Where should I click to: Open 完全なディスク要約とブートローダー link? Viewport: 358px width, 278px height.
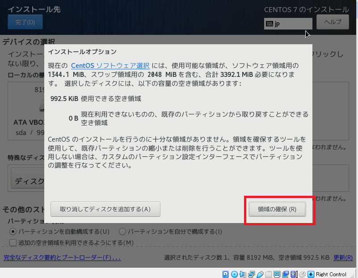pyautogui.click(x=62, y=258)
